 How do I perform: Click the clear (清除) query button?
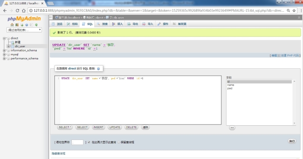coord(145,127)
